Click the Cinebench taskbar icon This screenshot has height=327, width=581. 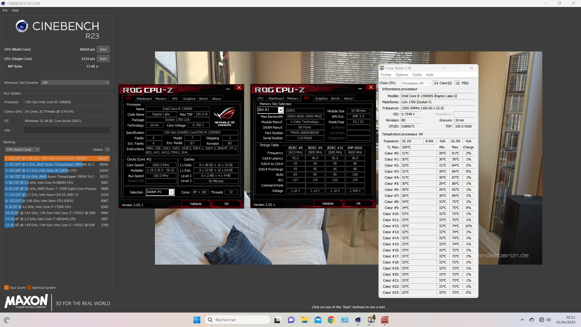pos(358,320)
